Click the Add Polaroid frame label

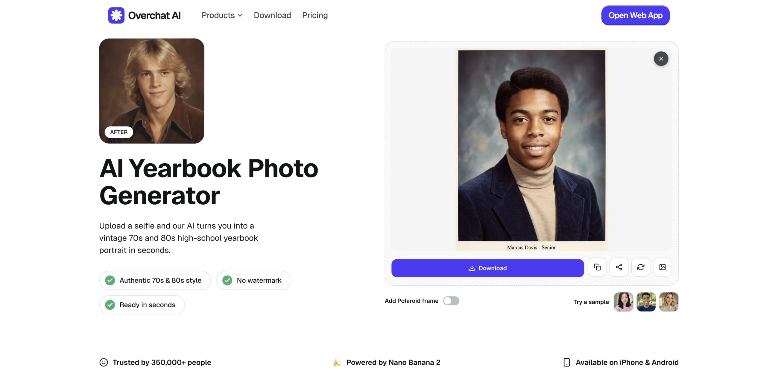click(411, 301)
